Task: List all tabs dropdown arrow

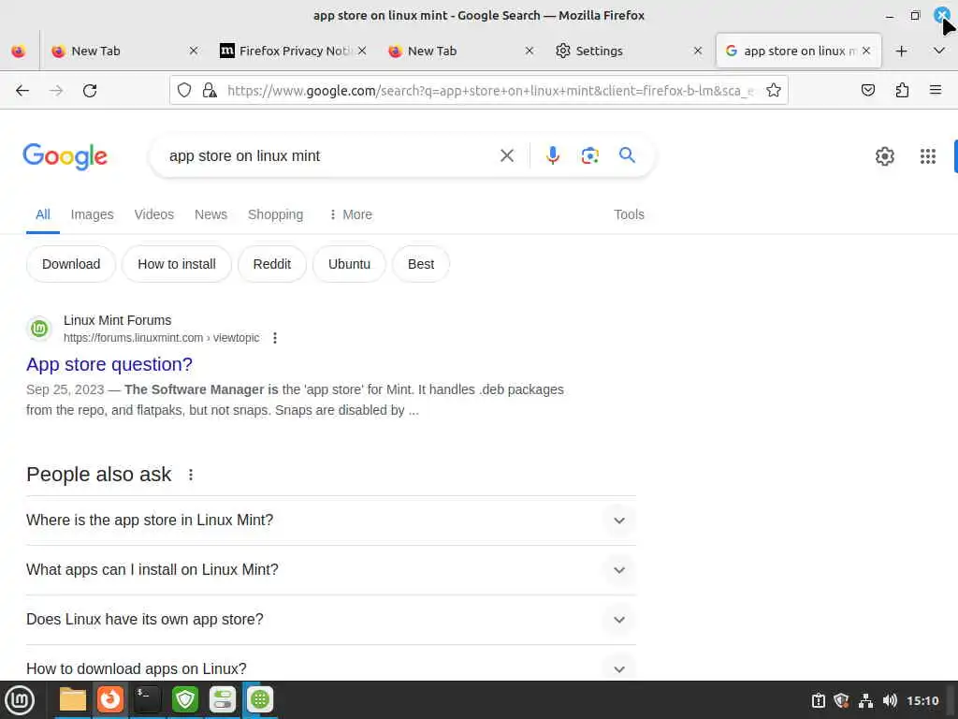Action: point(939,51)
